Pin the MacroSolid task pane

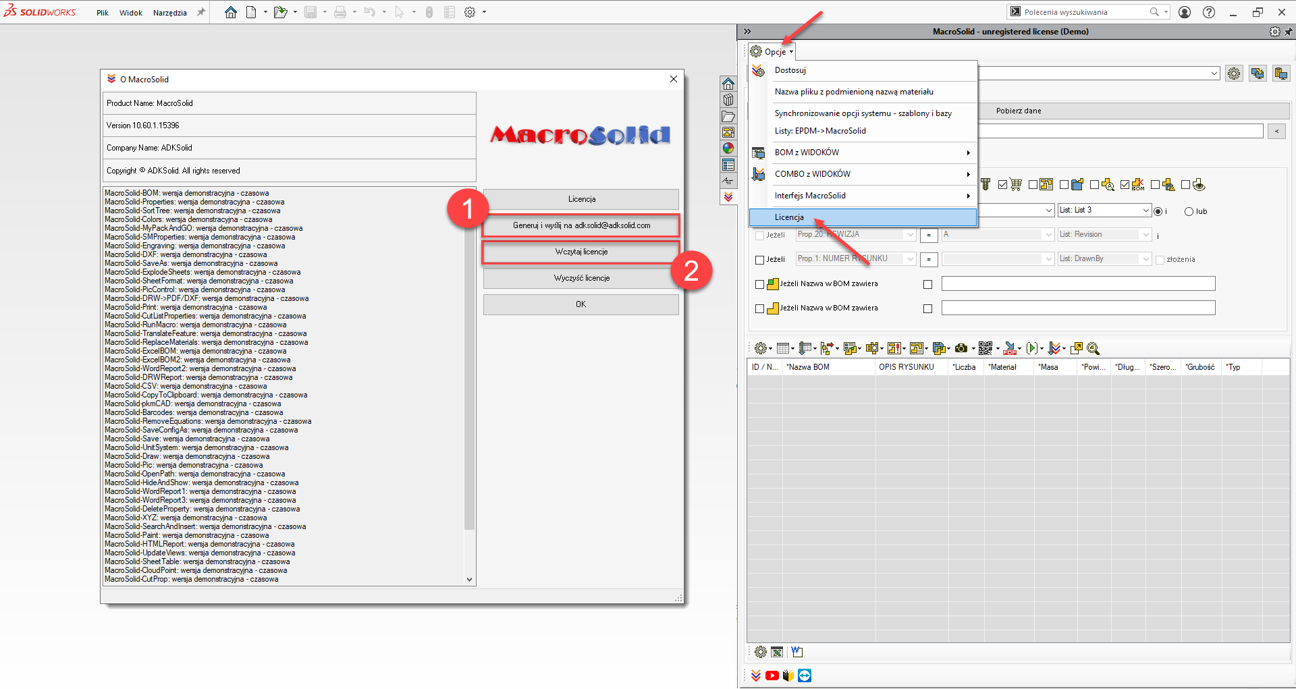click(x=1289, y=32)
